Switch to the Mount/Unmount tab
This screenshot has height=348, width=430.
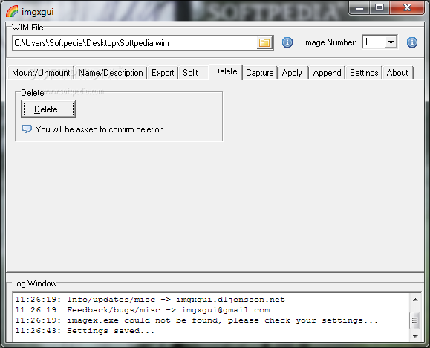pyautogui.click(x=41, y=73)
